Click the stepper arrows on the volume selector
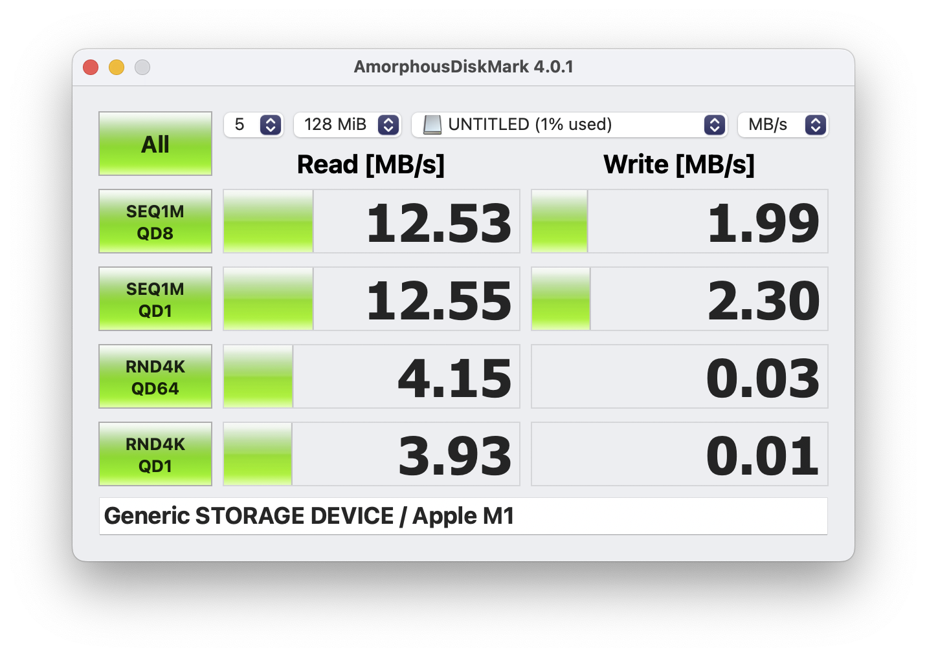Screen dimensions: 927x657 715,124
